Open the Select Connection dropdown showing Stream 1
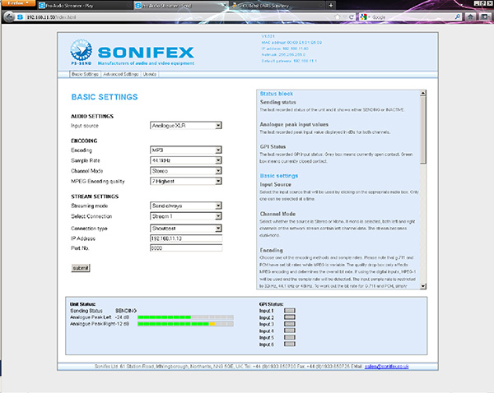Viewport: 494px width, 393px height. (x=186, y=216)
